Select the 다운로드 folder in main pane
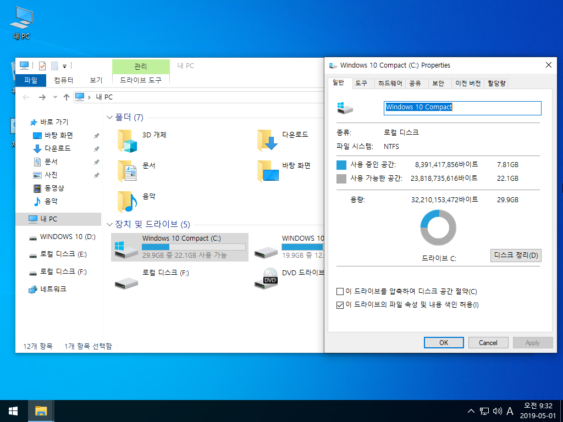 coord(283,141)
